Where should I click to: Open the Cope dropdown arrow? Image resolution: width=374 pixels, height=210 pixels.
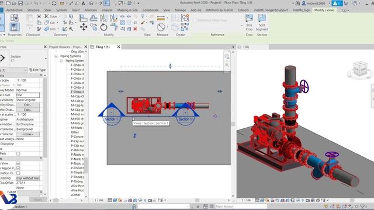click(60, 16)
